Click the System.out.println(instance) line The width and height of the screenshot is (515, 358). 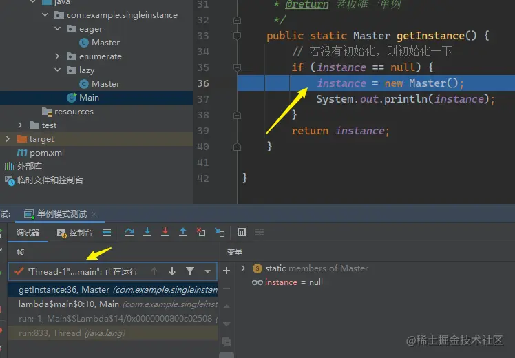[x=406, y=99]
